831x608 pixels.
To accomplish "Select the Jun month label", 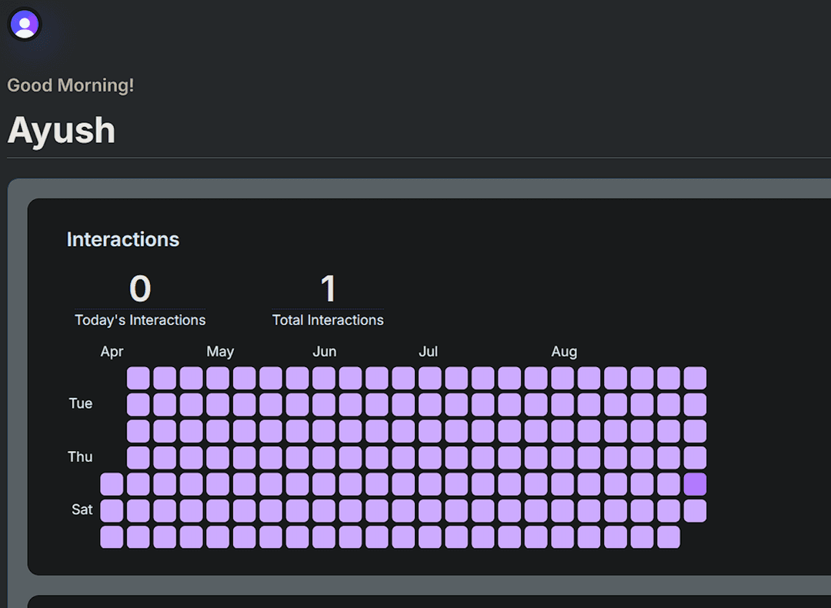I will coord(324,352).
